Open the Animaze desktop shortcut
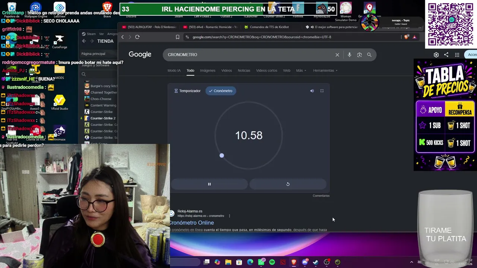 60,133
